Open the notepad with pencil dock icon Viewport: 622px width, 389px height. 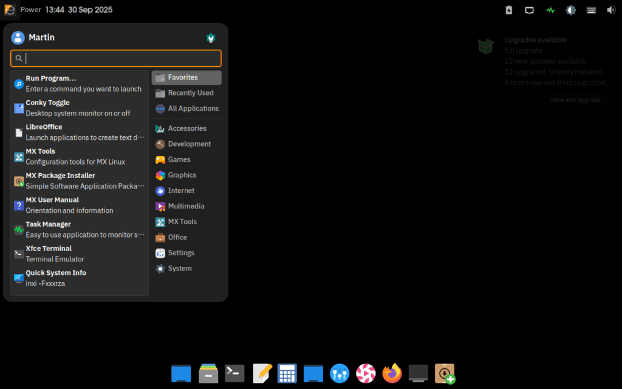click(262, 373)
